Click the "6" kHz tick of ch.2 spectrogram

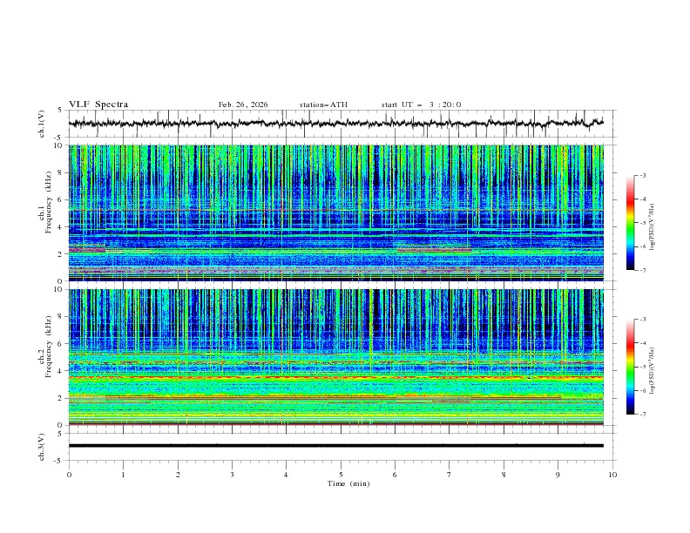pos(62,344)
